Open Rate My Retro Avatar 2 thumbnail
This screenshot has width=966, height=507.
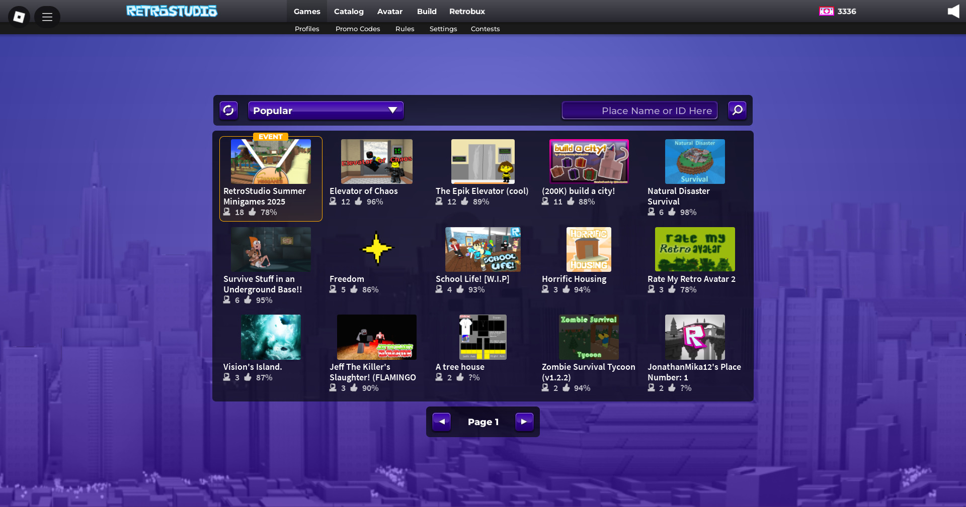click(x=695, y=249)
